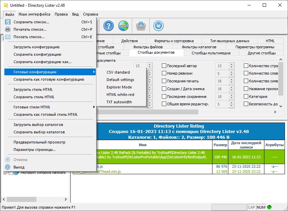
Task: Click the blue power exit toolbar icon
Action: (158, 26)
